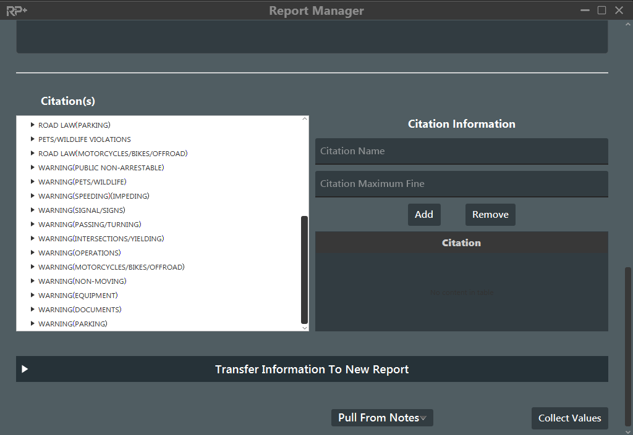The image size is (633, 435).
Task: Maximize the Report Manager window
Action: tap(601, 10)
